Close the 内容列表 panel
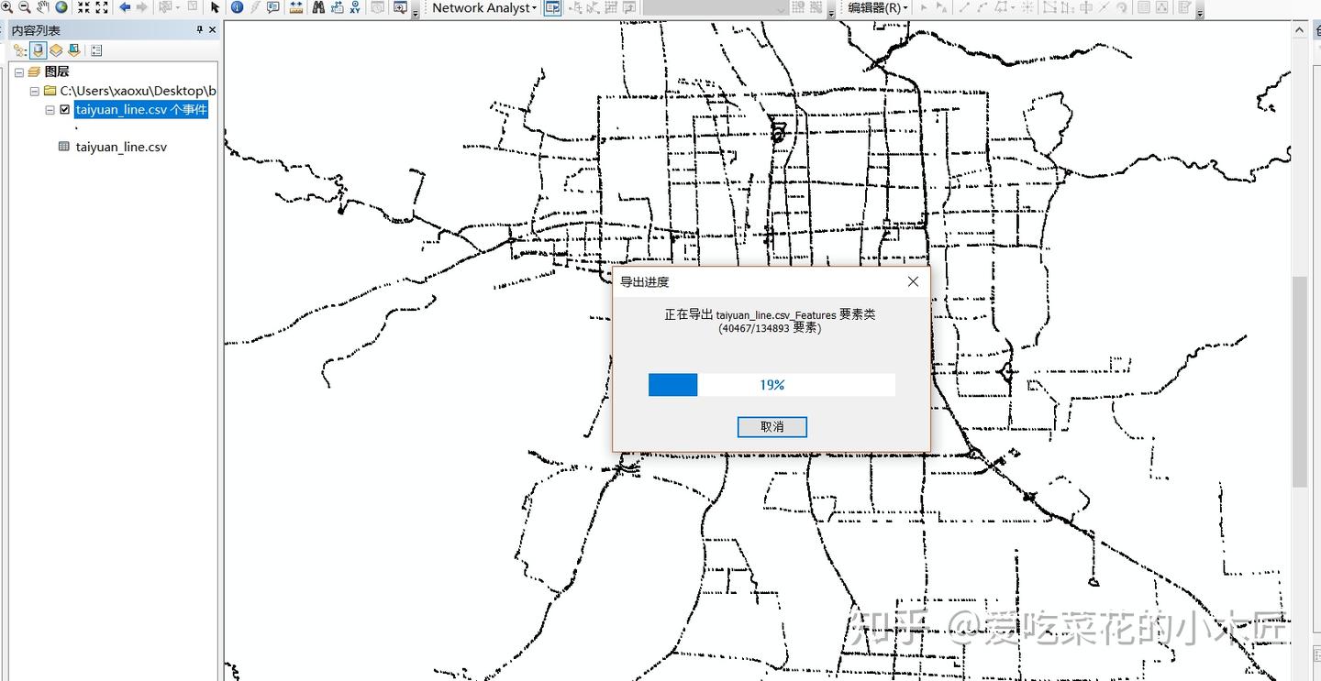 tap(213, 30)
